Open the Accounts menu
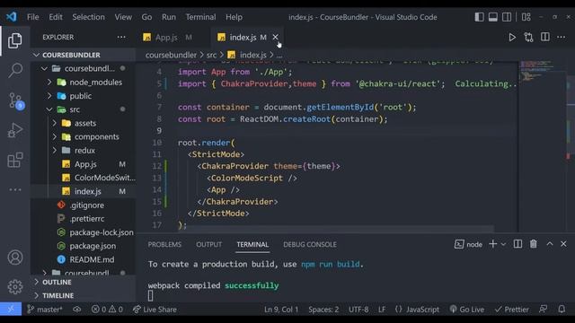The image size is (575, 323). pyautogui.click(x=15, y=258)
